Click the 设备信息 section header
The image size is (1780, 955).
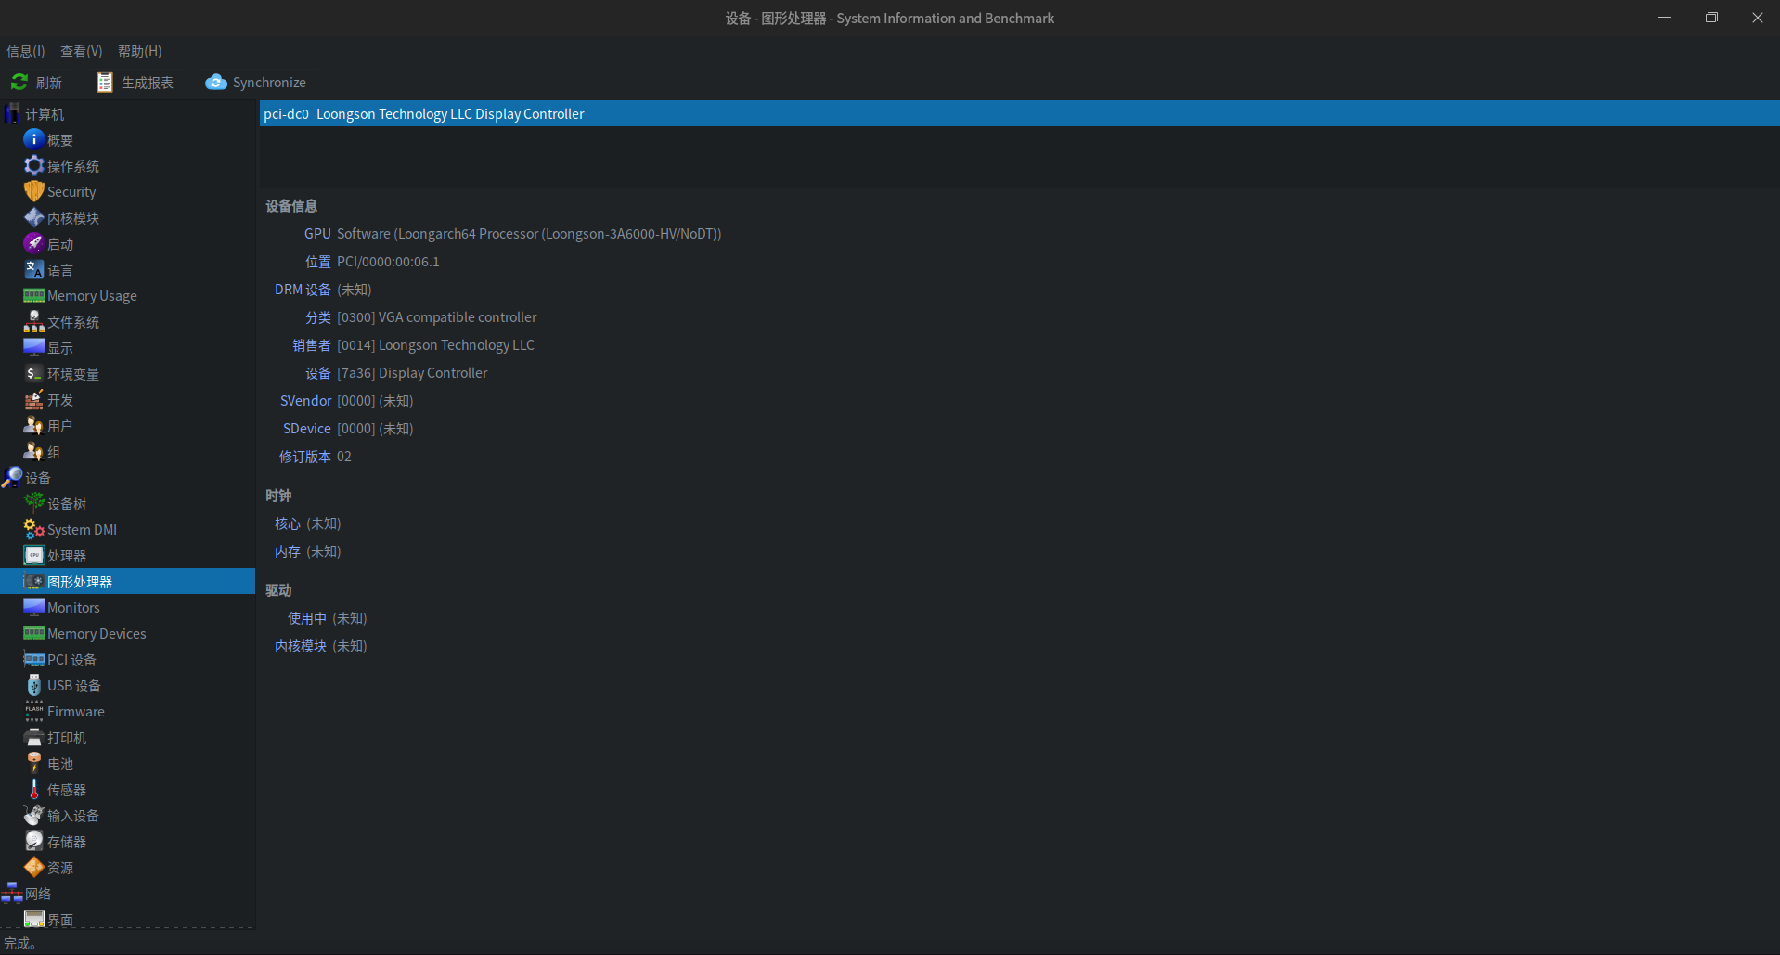pyautogui.click(x=291, y=206)
